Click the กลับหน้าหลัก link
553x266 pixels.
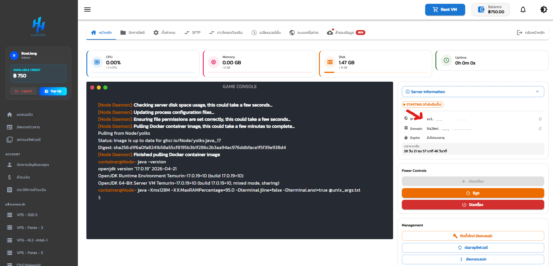(531, 33)
